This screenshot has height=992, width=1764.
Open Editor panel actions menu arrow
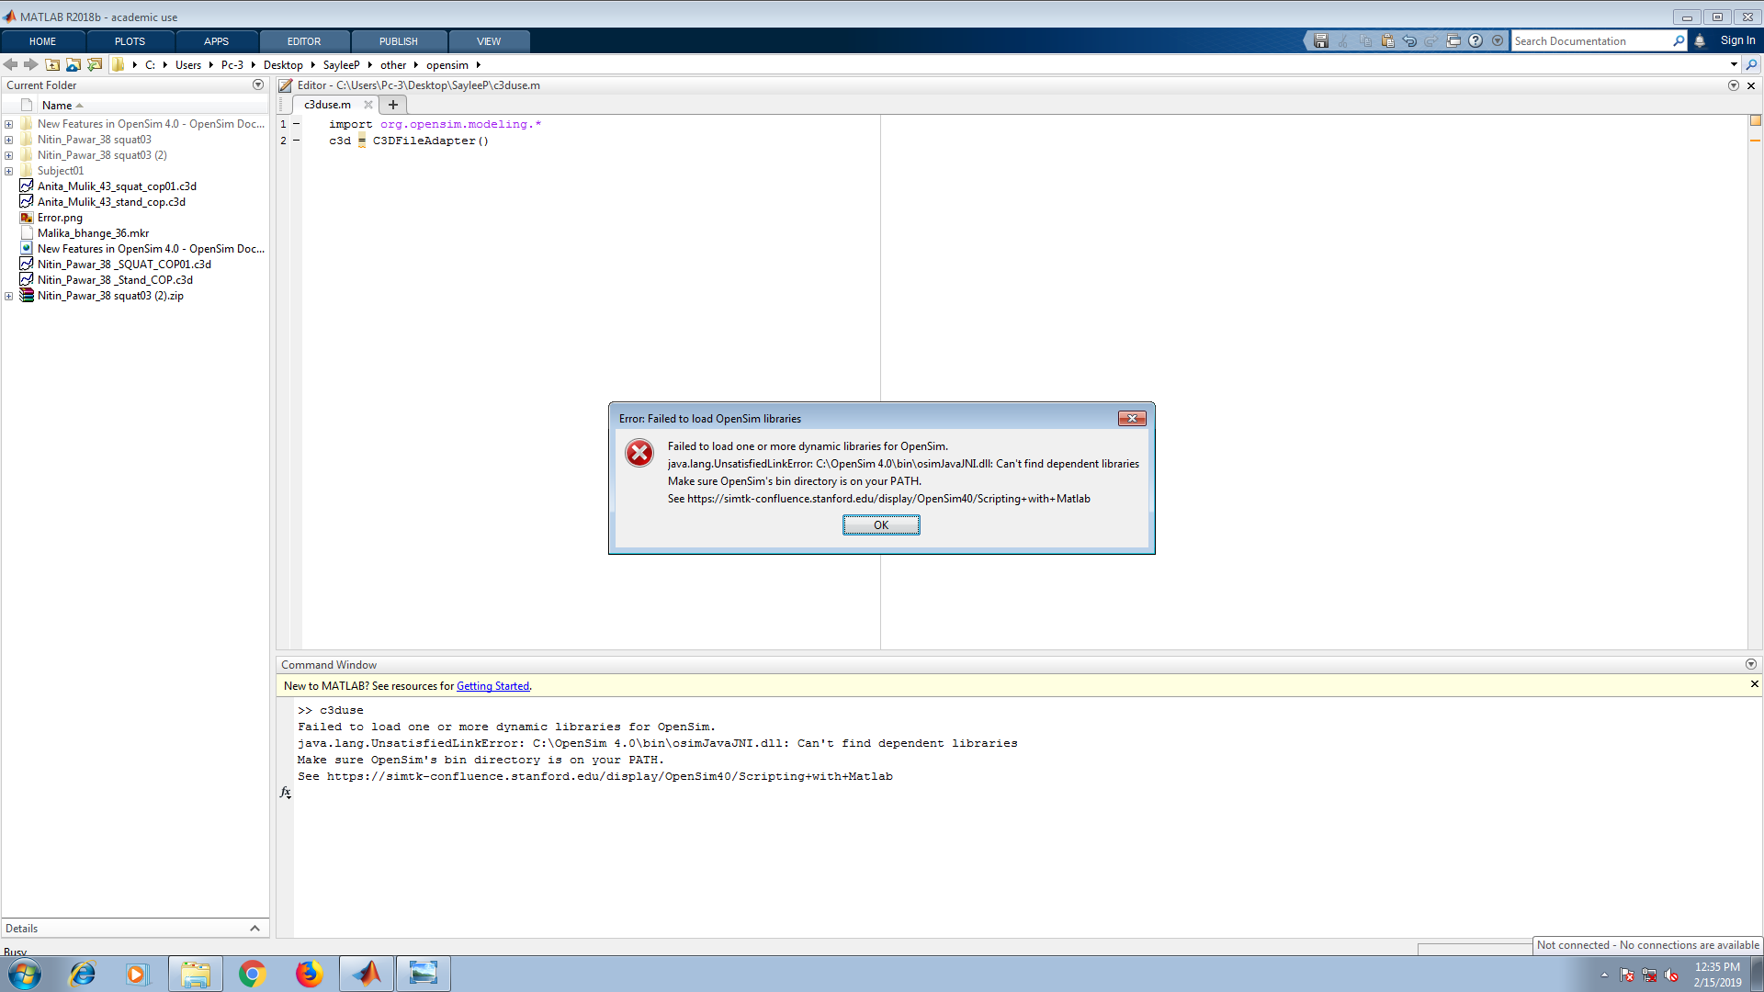tap(1734, 85)
